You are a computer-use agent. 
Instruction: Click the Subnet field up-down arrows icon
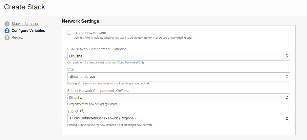point(287,118)
